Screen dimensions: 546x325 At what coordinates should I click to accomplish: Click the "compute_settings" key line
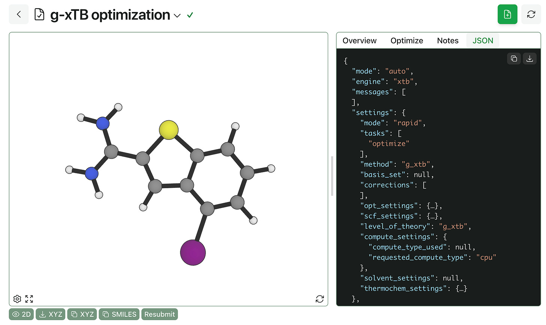(403, 237)
